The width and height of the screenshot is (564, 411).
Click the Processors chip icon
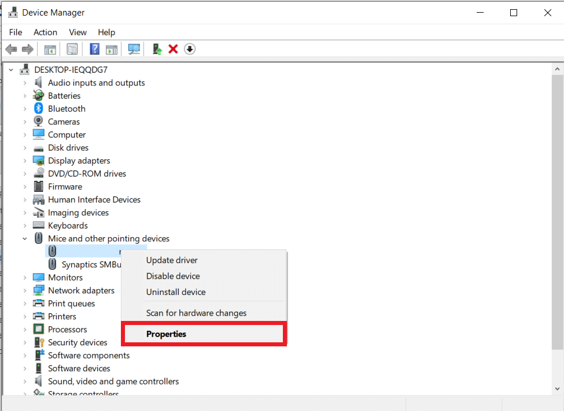(39, 329)
